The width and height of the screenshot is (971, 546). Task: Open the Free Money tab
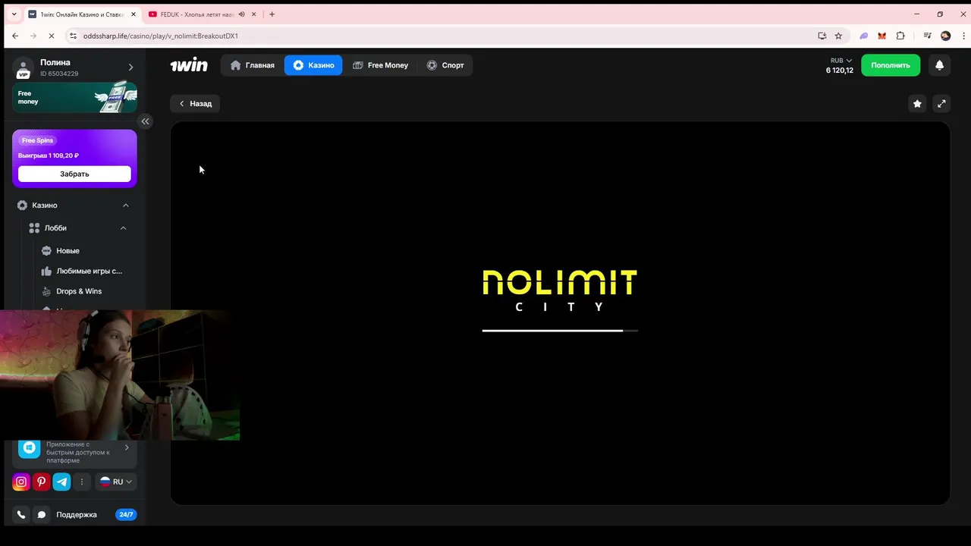pyautogui.click(x=381, y=65)
